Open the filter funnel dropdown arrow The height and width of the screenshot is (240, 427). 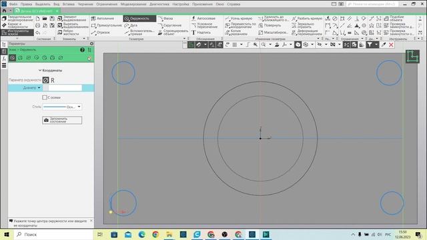[x=376, y=45]
